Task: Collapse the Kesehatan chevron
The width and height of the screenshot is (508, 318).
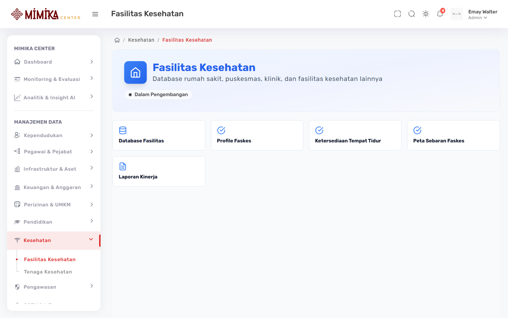Action: point(91,239)
